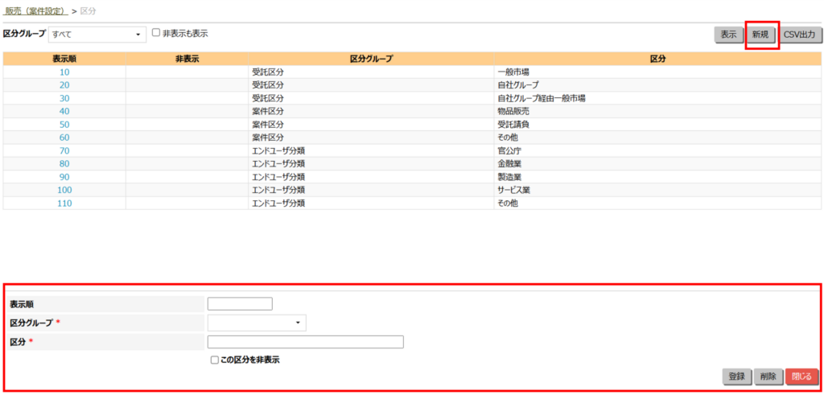This screenshot has width=824, height=395.
Task: Focus the 区分 text input field
Action: 305,342
